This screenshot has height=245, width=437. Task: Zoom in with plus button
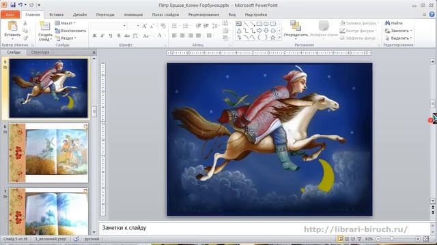(417, 239)
